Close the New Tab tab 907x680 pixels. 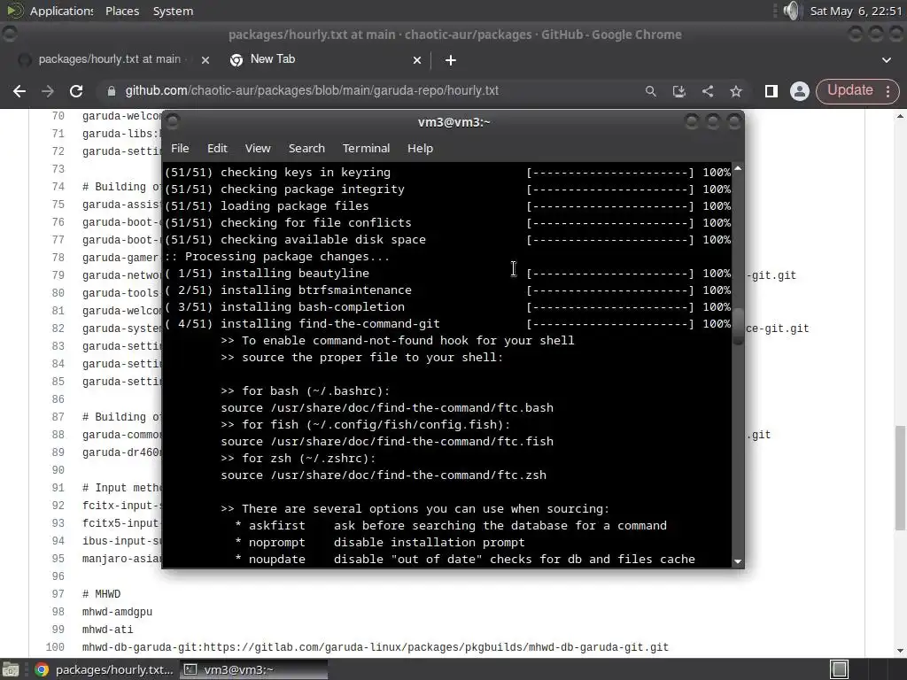click(417, 60)
